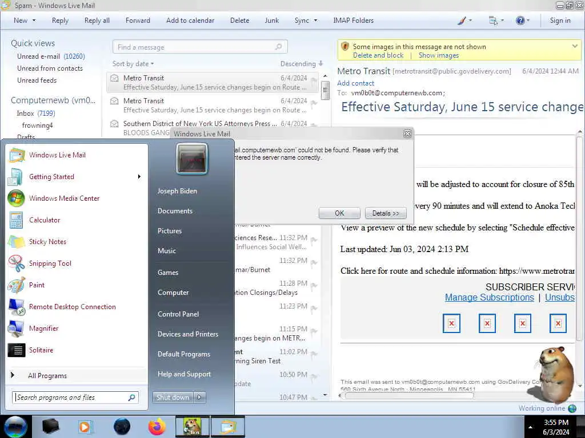Image resolution: width=585 pixels, height=438 pixels.
Task: Flag the 11:23 PM message
Action: coord(314,309)
